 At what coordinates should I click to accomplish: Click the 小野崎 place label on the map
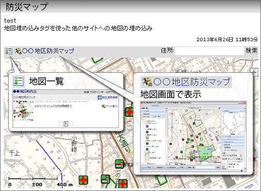(74, 144)
